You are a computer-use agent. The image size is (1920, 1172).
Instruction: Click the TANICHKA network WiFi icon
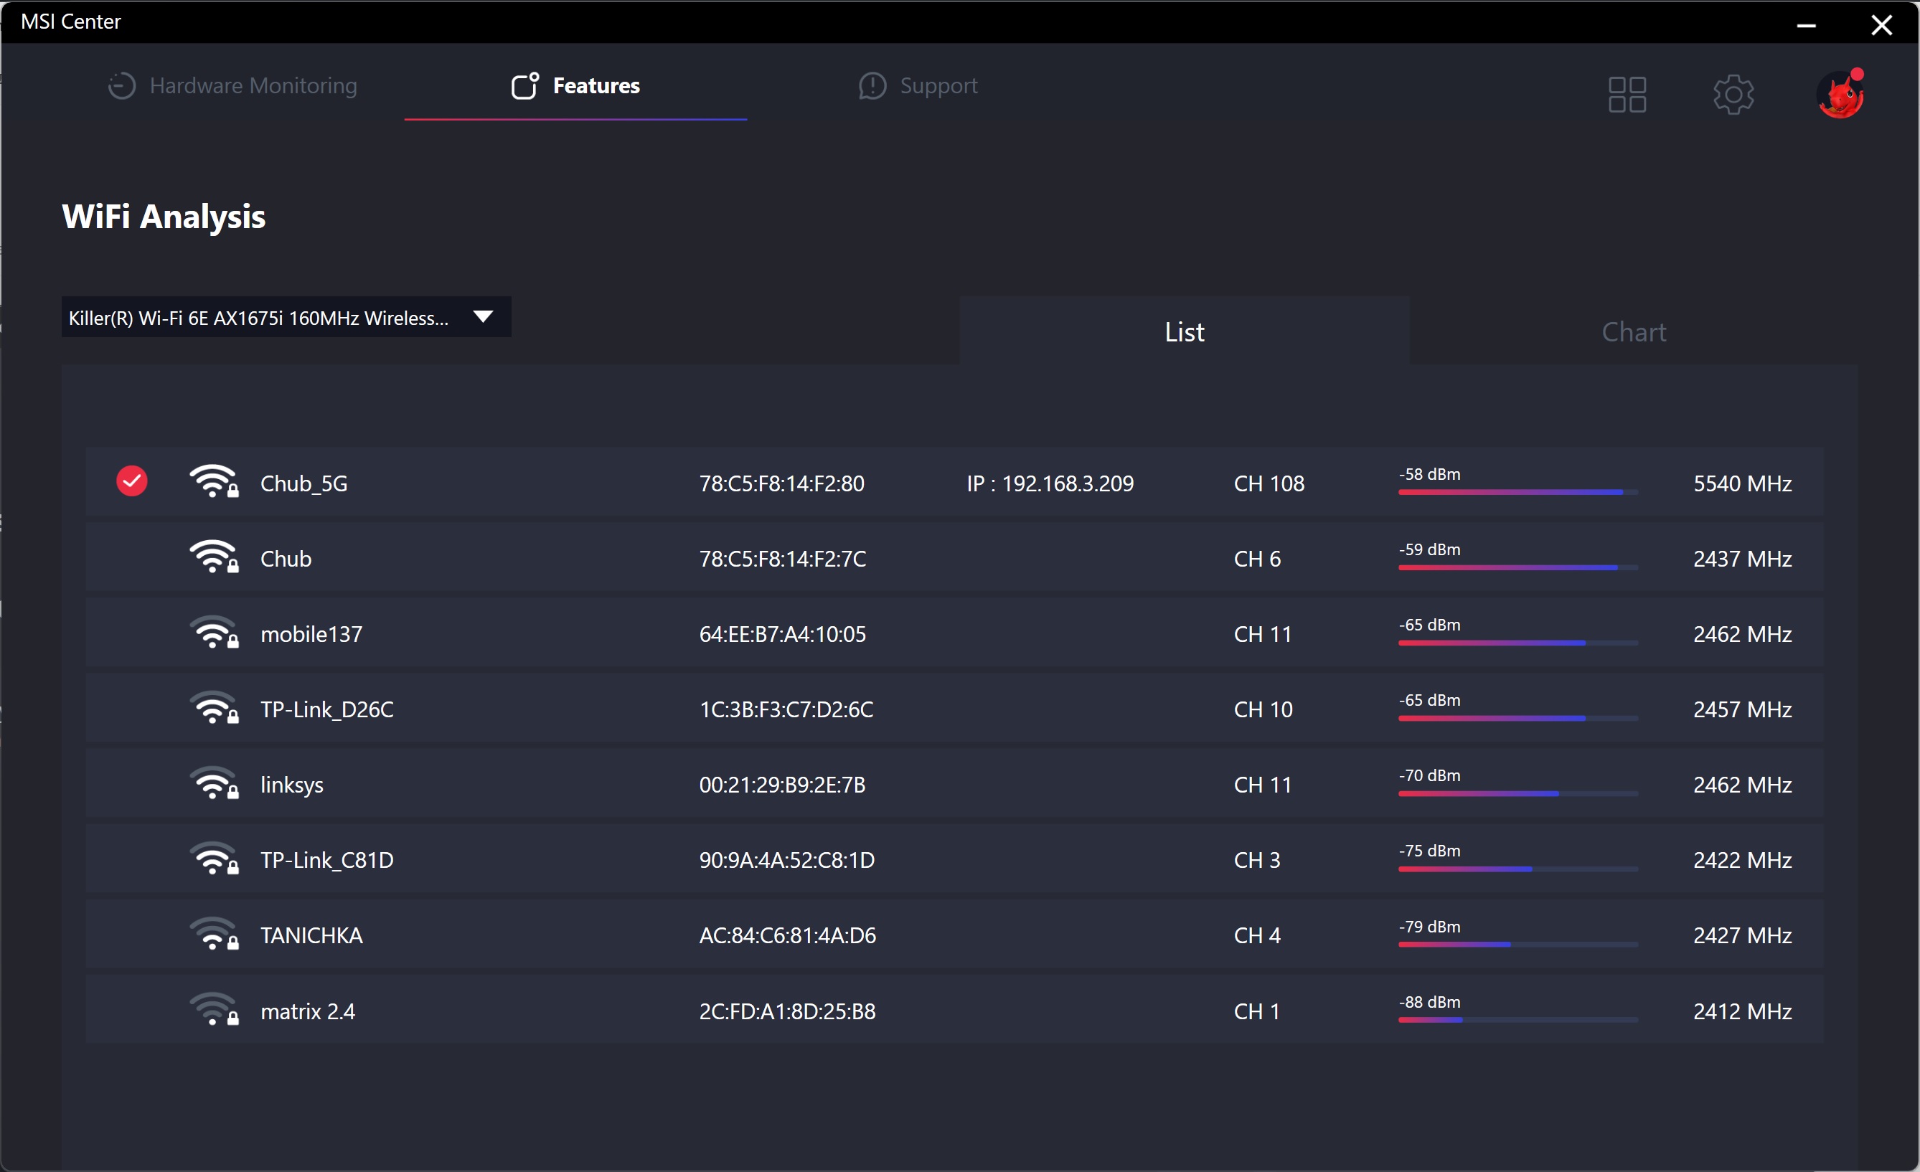point(212,935)
